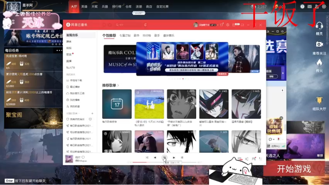The image size is (329, 185).
Task: Open 自定比赛 in the game top menu
Action: pos(162,7)
